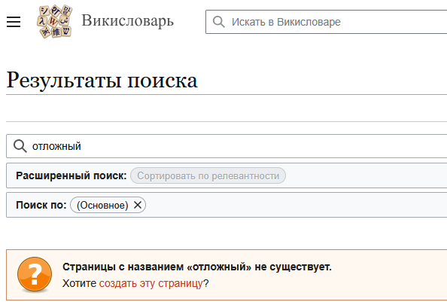447x302 pixels.
Task: Click the magnifier icon beside "отложный"
Action: [x=20, y=146]
